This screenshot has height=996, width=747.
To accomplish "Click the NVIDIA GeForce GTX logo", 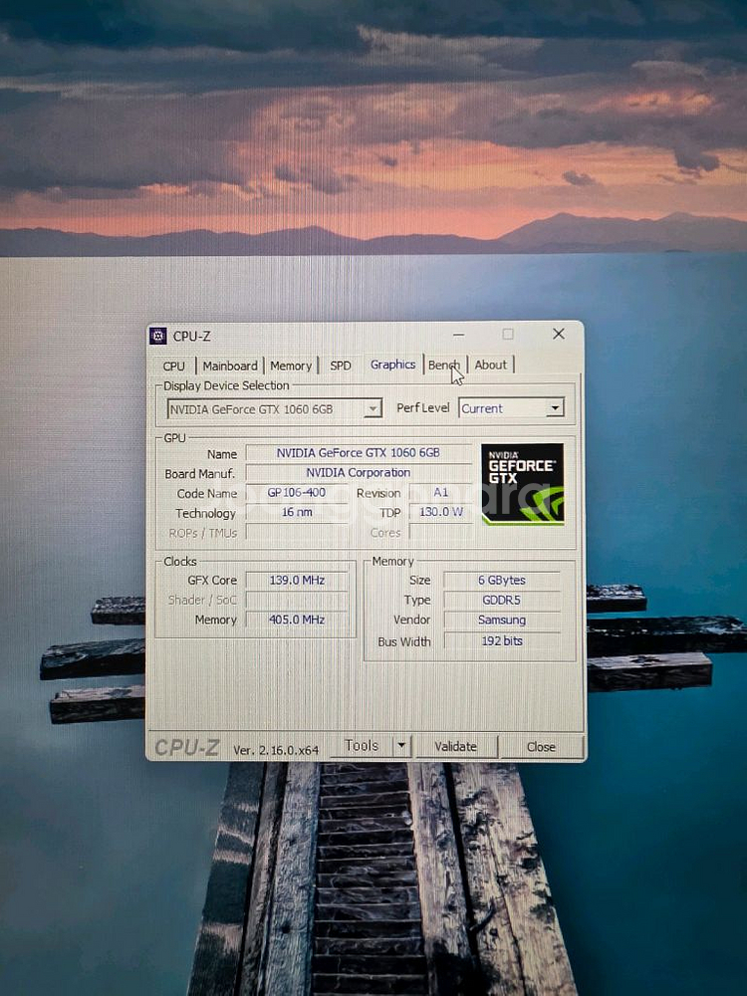I will coord(522,484).
